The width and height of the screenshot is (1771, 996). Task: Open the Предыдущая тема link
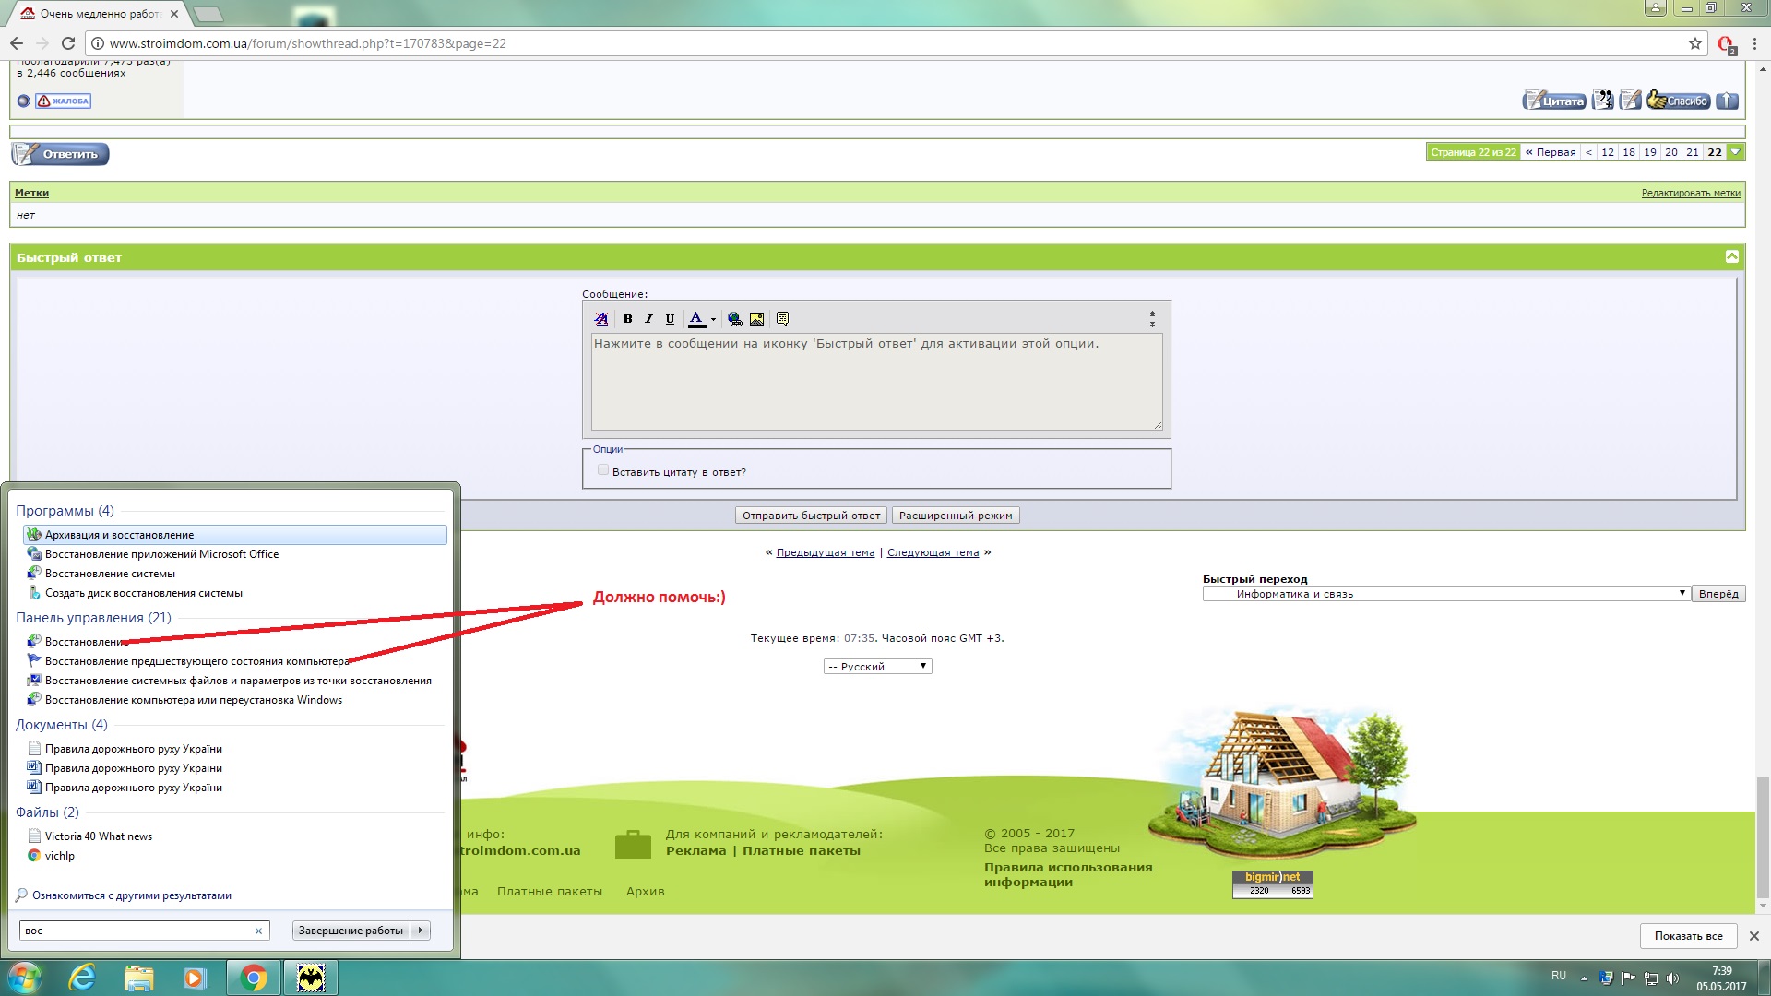pos(826,552)
